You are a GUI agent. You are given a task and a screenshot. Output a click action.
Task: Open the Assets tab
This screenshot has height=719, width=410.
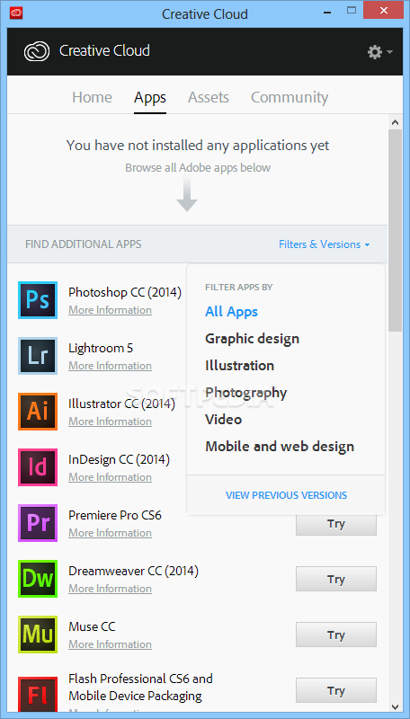pos(209,97)
